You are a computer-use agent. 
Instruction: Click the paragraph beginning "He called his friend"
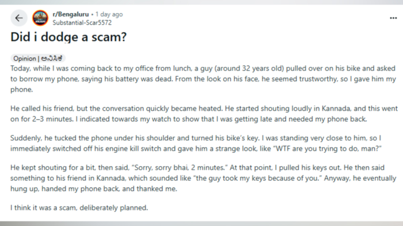pos(204,114)
